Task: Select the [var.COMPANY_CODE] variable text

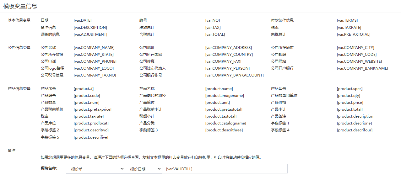Action: (x=357, y=55)
